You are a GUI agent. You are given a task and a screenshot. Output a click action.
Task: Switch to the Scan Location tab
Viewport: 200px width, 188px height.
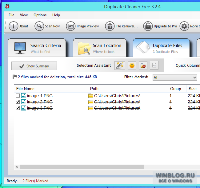point(100,48)
